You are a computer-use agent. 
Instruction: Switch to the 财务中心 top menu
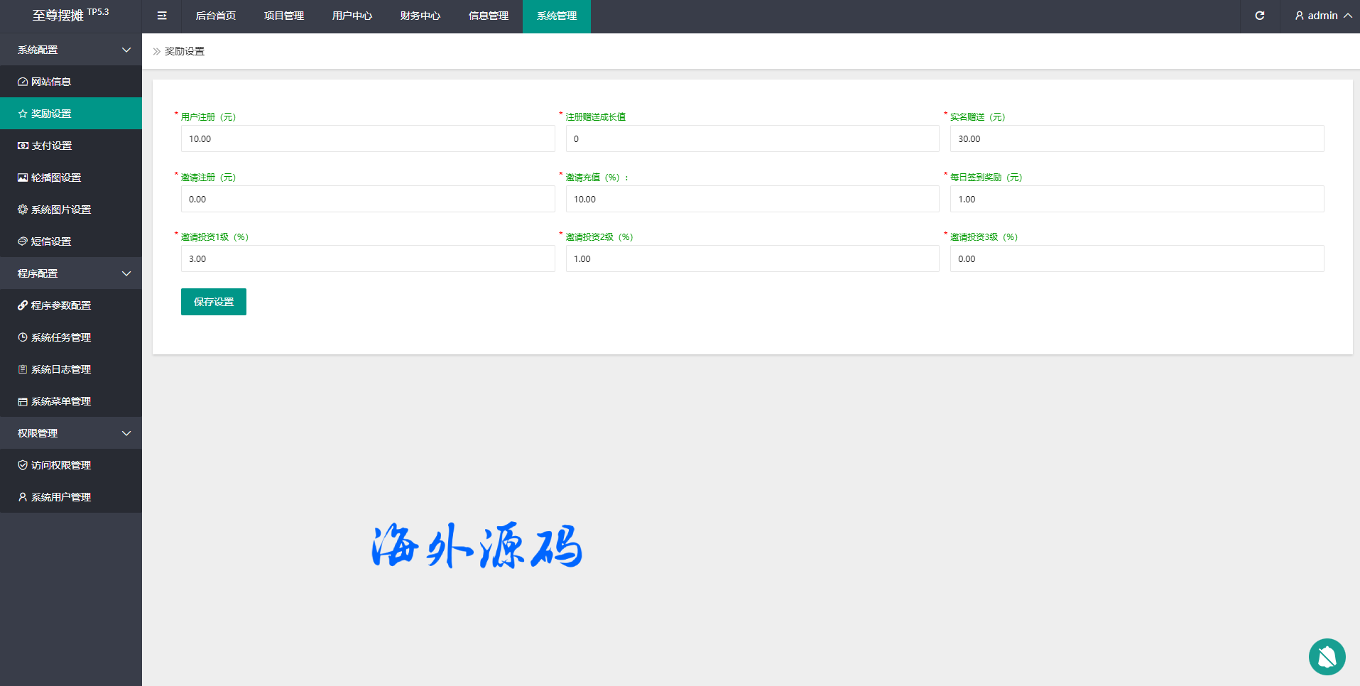pyautogui.click(x=420, y=16)
